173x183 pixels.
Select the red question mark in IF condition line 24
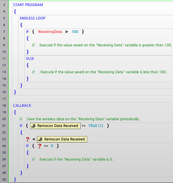(x=40, y=146)
